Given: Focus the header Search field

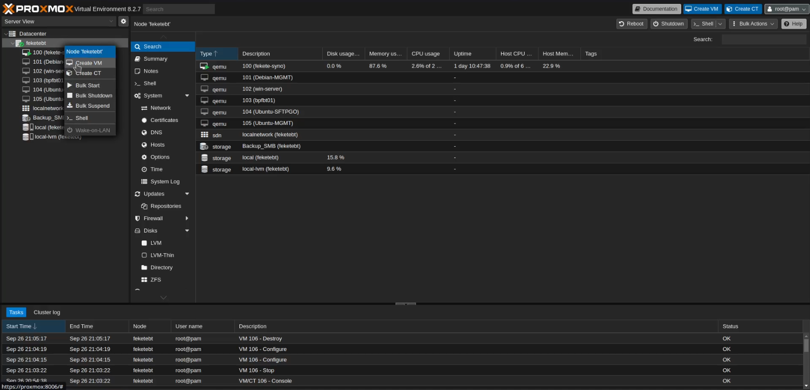Looking at the screenshot, I should (179, 9).
